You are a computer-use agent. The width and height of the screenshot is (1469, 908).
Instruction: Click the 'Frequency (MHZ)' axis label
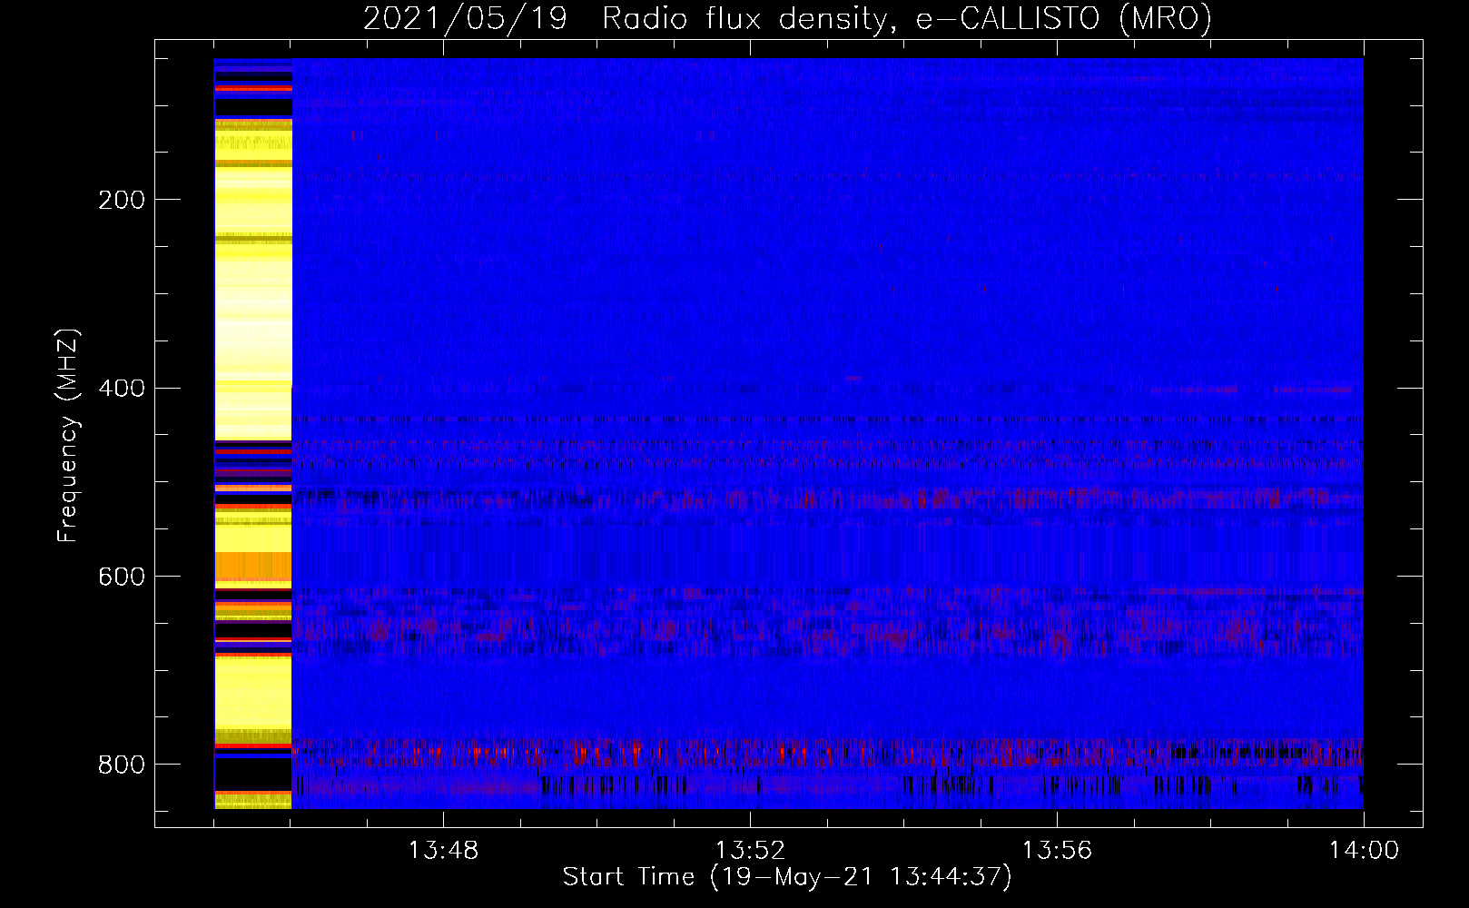tap(68, 435)
